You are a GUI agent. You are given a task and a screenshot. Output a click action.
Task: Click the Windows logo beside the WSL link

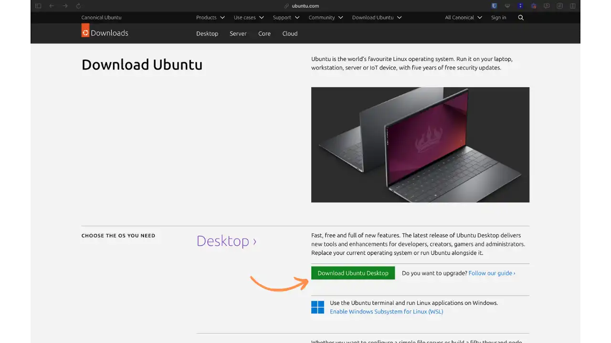pos(317,307)
